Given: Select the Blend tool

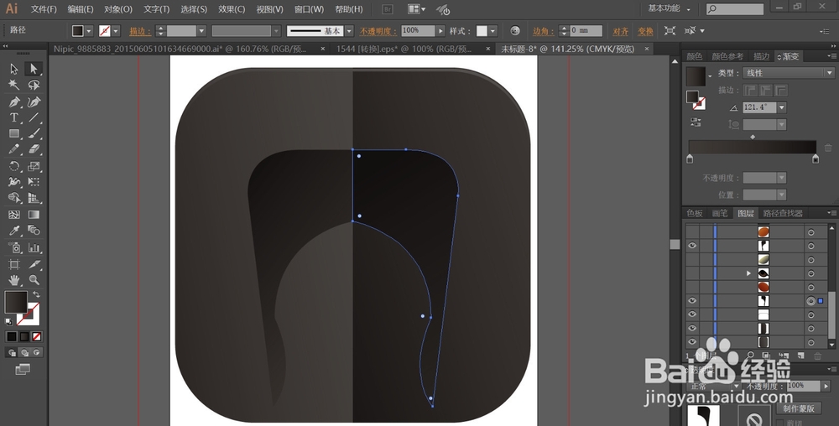Looking at the screenshot, I should click(34, 231).
